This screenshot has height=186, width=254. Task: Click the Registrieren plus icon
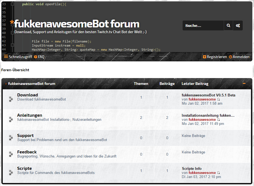[x=204, y=57]
